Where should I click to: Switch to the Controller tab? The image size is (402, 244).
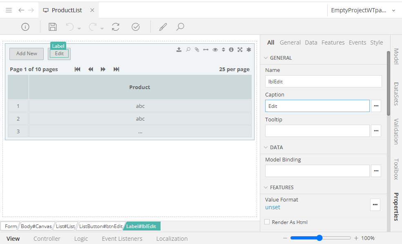(47, 239)
